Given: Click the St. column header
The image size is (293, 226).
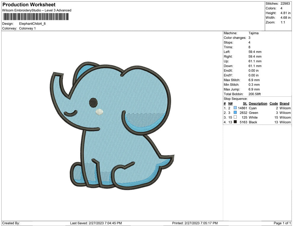Looking at the screenshot, I should coord(245,104).
